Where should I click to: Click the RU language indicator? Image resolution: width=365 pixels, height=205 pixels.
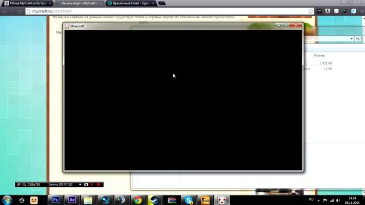[311, 200]
